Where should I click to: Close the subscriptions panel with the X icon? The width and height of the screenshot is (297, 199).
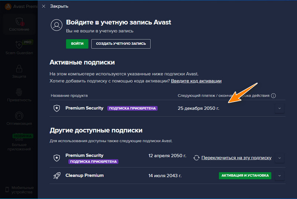click(x=43, y=6)
